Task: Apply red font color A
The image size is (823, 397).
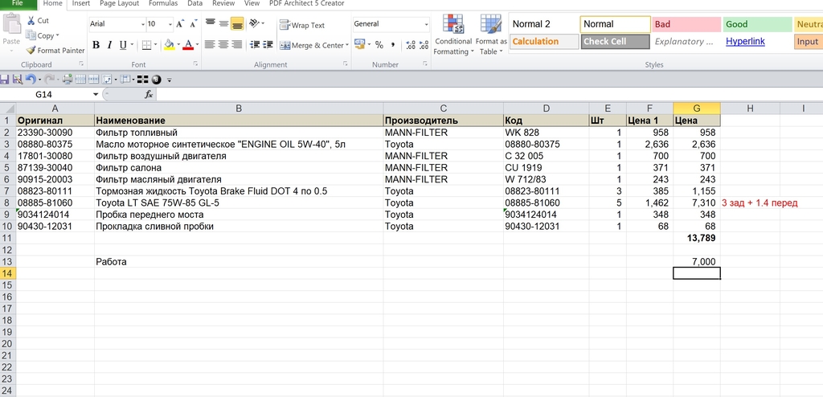Action: (x=188, y=45)
